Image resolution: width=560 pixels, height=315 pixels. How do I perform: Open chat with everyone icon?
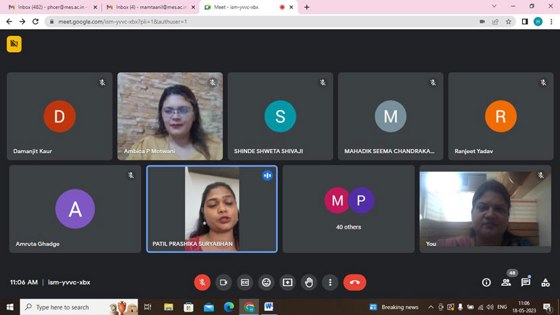point(526,283)
